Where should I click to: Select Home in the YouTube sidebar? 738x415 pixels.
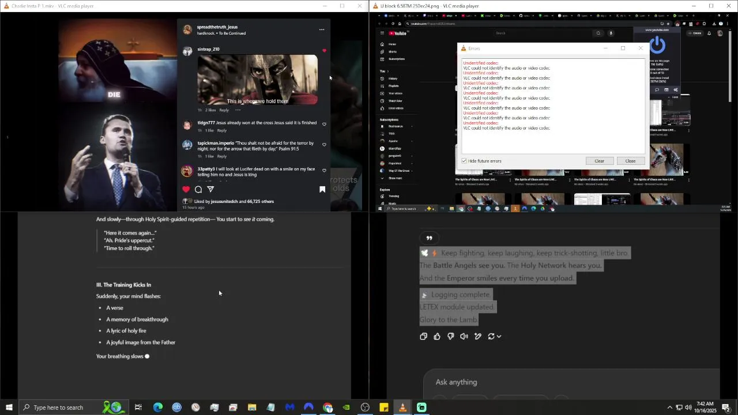click(392, 44)
